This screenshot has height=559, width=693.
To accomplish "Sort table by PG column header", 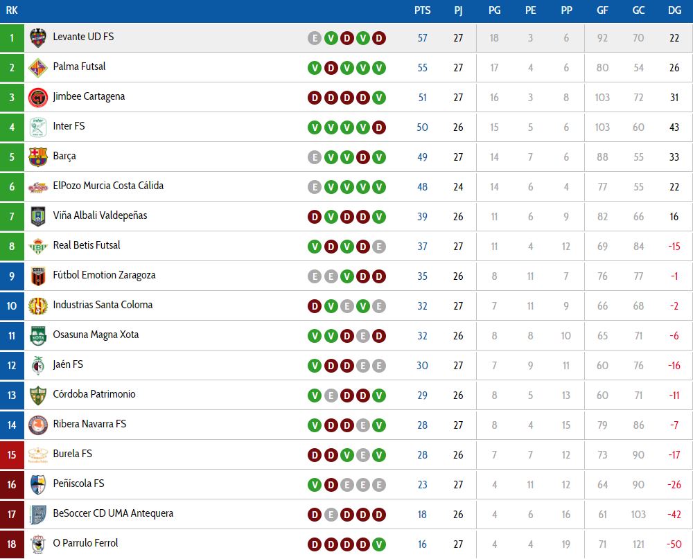I will 494,10.
